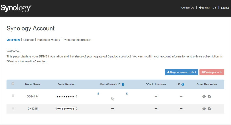Open the Contact Us page
Image resolution: width=231 pixels, height=125 pixels.
[x=187, y=8]
